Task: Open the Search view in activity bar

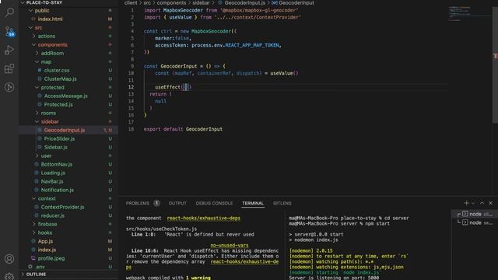Action: click(9, 12)
